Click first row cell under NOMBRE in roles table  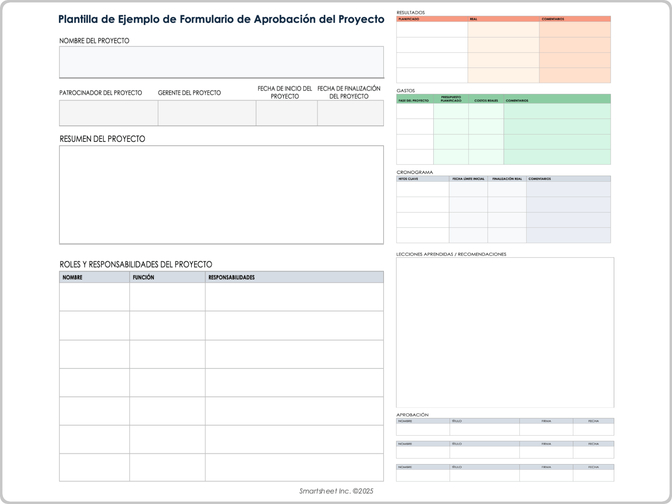(94, 297)
